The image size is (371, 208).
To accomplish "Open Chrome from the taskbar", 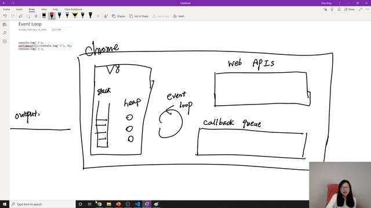I will tap(99, 204).
